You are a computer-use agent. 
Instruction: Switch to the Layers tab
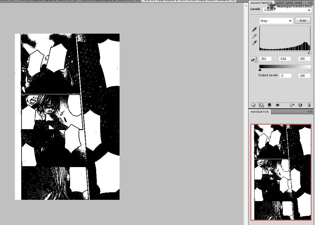click(x=289, y=3)
